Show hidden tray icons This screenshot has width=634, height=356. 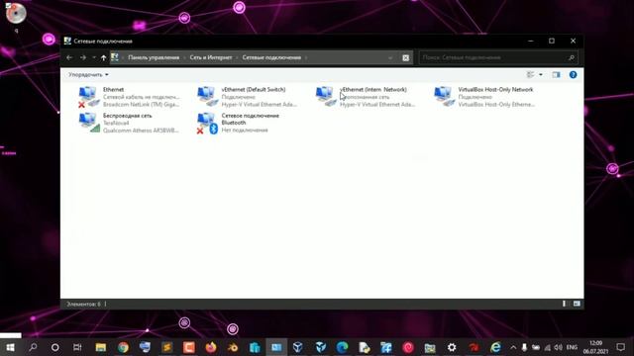pos(513,347)
